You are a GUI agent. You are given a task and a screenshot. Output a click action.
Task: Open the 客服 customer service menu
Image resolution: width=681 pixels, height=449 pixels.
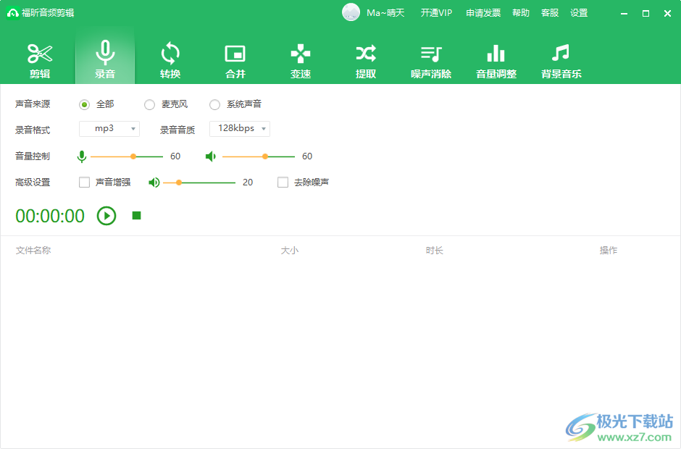pos(550,13)
